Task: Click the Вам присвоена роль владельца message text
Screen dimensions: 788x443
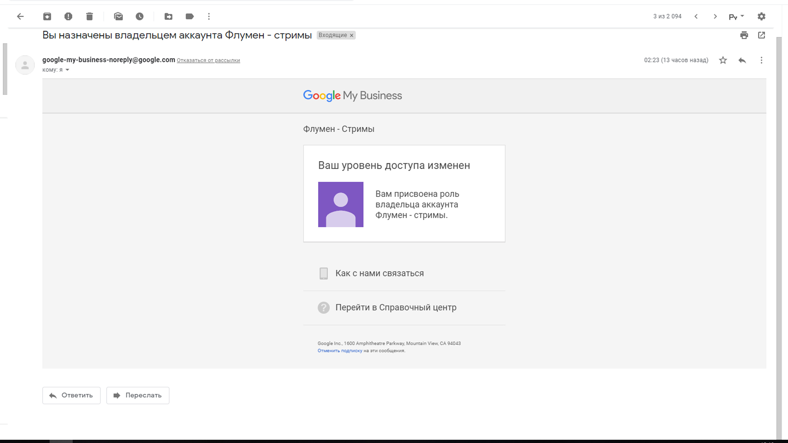Action: 417,205
